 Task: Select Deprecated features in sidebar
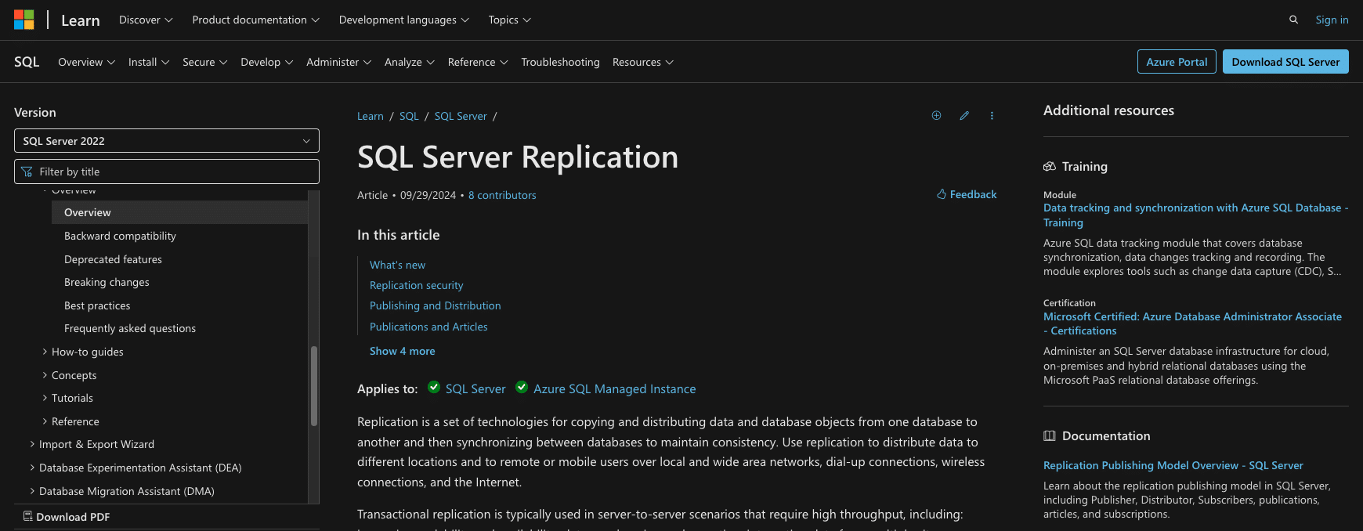coord(113,259)
